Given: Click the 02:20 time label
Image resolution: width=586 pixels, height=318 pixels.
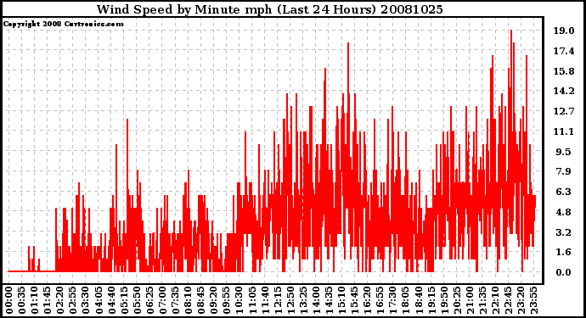Looking at the screenshot, I should pyautogui.click(x=60, y=300).
